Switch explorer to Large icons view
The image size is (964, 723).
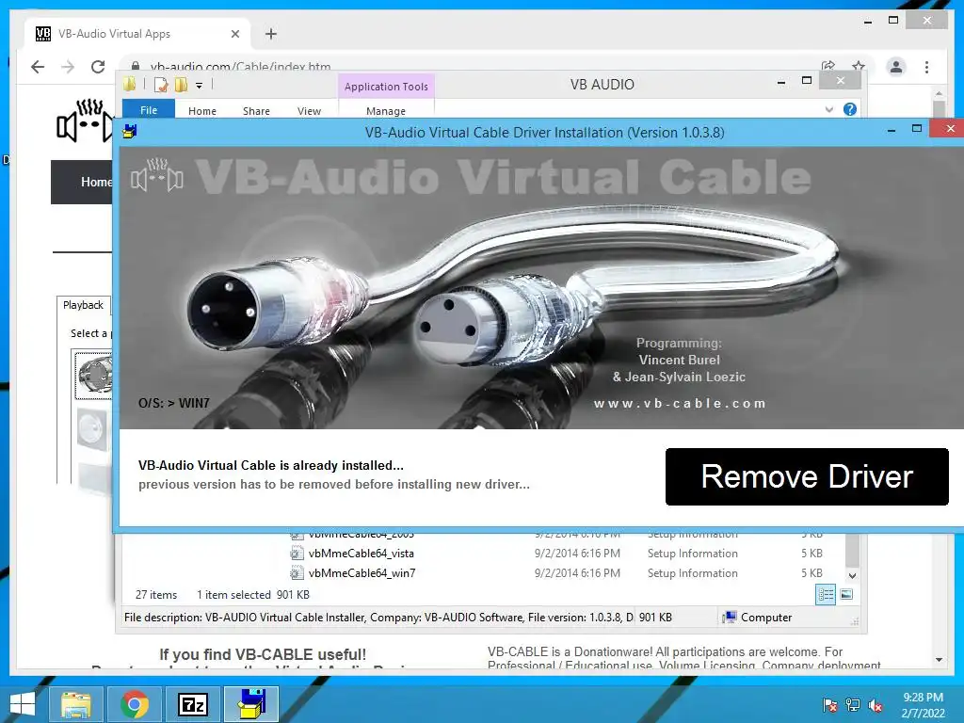click(x=846, y=595)
